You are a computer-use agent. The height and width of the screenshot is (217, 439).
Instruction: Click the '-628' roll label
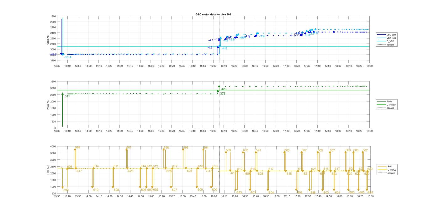click(x=169, y=171)
